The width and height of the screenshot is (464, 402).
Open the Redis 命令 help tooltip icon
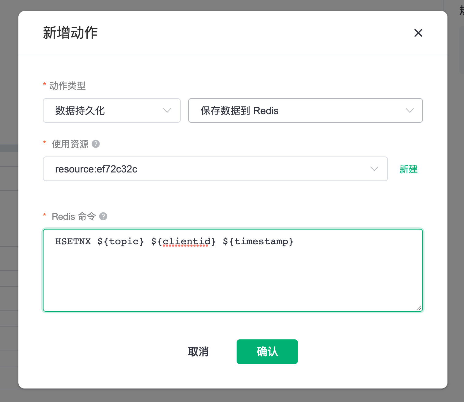(103, 216)
